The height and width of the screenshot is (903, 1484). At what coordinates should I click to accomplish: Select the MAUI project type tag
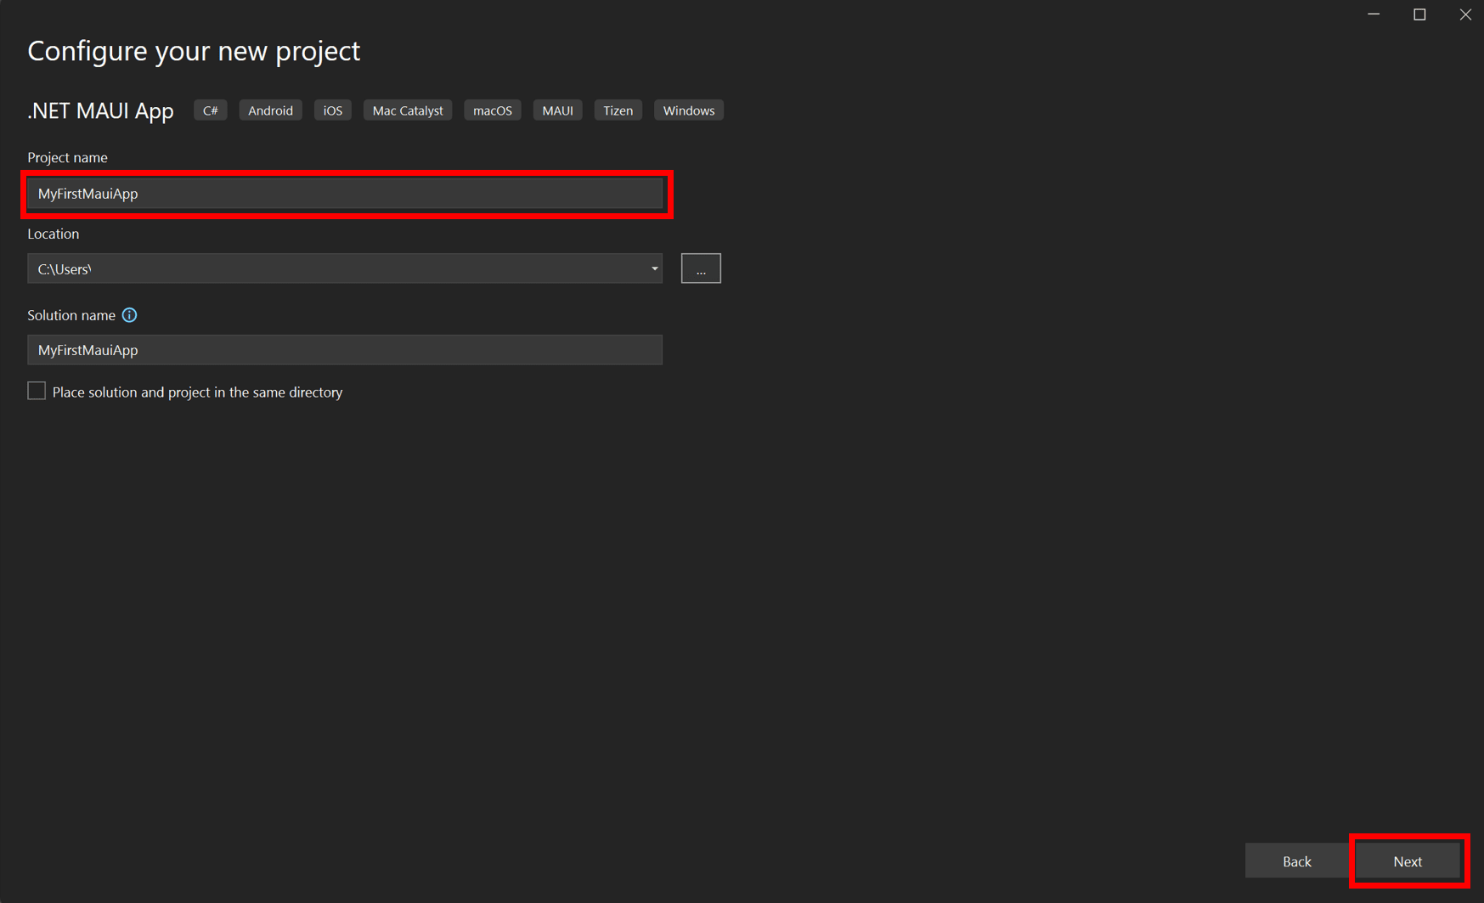[557, 110]
